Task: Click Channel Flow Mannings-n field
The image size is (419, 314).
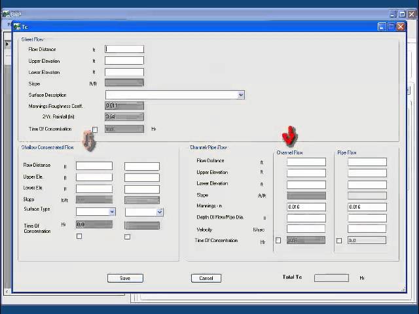Action: point(306,207)
